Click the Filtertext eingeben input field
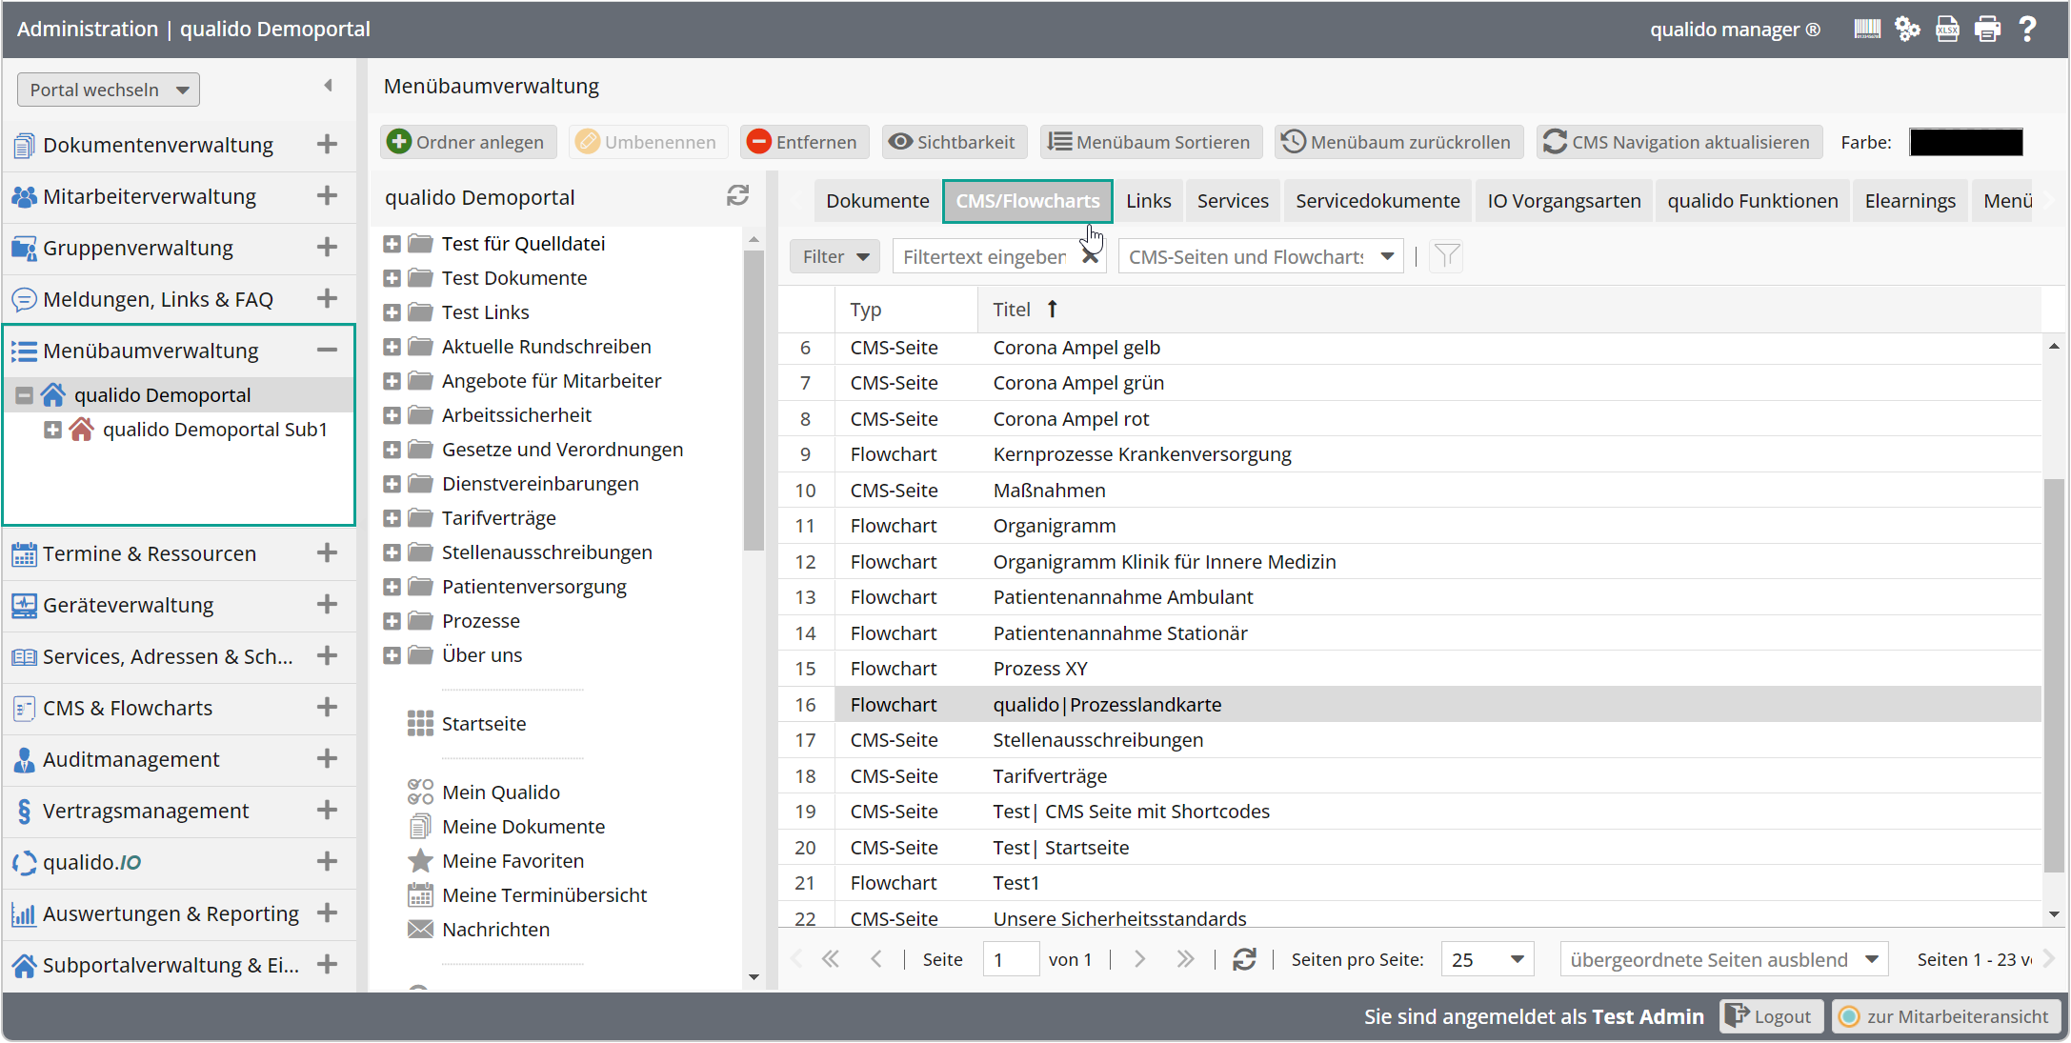Screen dimensions: 2071x1043 tap(987, 256)
